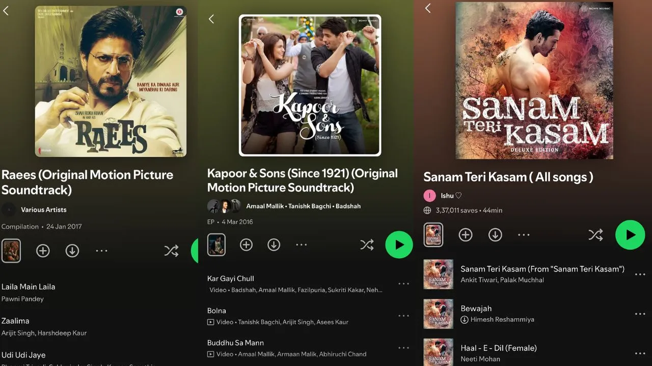The image size is (652, 366).
Task: Tap the Kapoor & Sons artist avatars
Action: (224, 206)
